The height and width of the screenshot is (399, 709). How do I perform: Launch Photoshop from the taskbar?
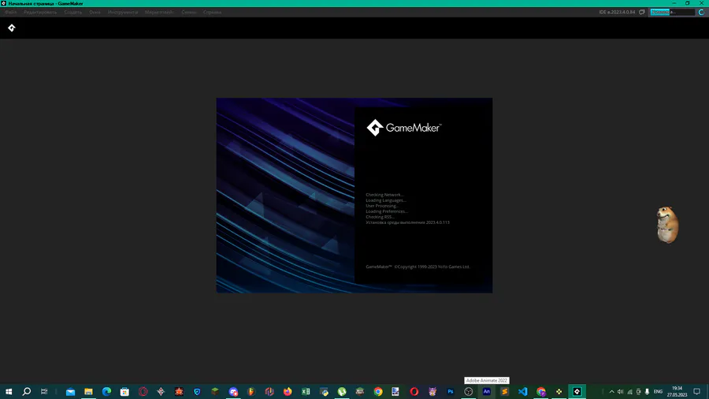pos(451,391)
